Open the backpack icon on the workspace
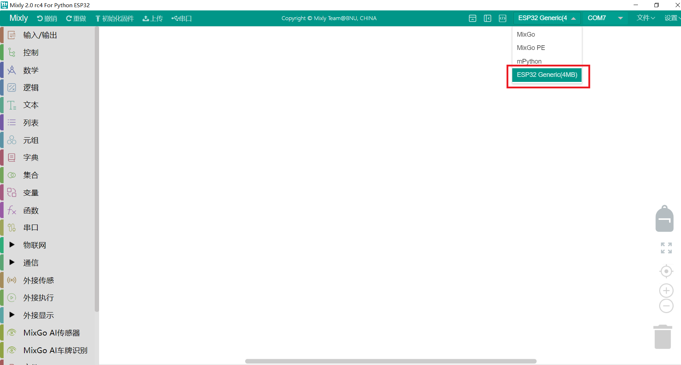 tap(664, 218)
